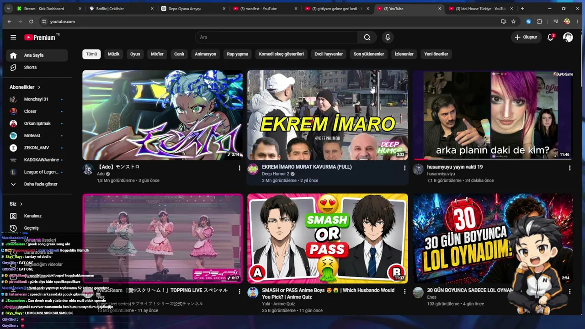Filter by Evcil hayvanlar
585x329 pixels.
tap(329, 54)
